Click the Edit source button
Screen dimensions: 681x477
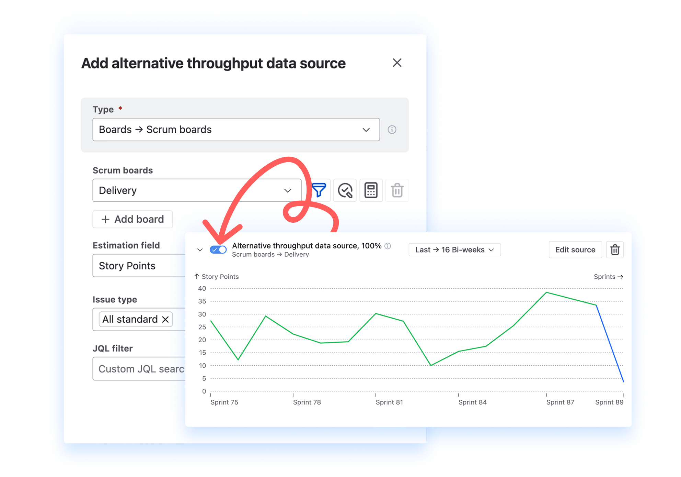click(x=575, y=250)
